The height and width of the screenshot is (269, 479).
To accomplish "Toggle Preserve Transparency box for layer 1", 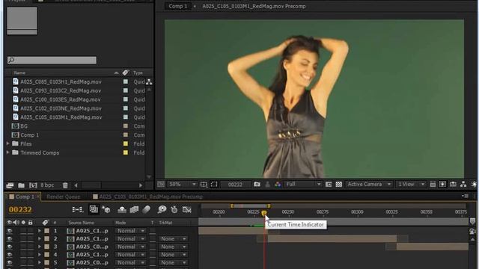I will pos(152,231).
